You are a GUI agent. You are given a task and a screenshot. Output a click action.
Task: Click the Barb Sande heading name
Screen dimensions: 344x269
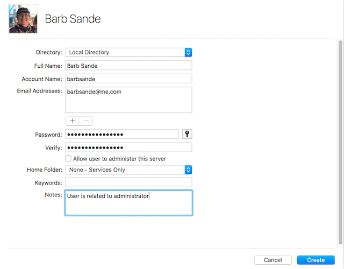pos(73,19)
